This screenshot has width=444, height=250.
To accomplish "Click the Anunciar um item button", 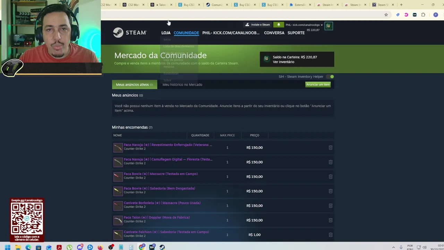I will [x=318, y=84].
